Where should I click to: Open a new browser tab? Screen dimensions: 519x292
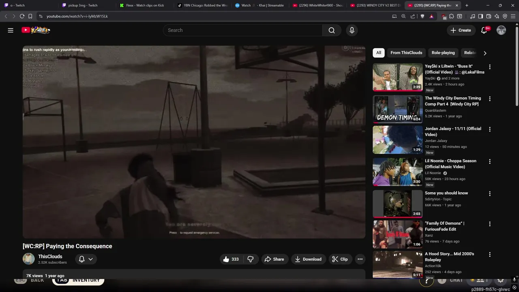[x=467, y=5]
